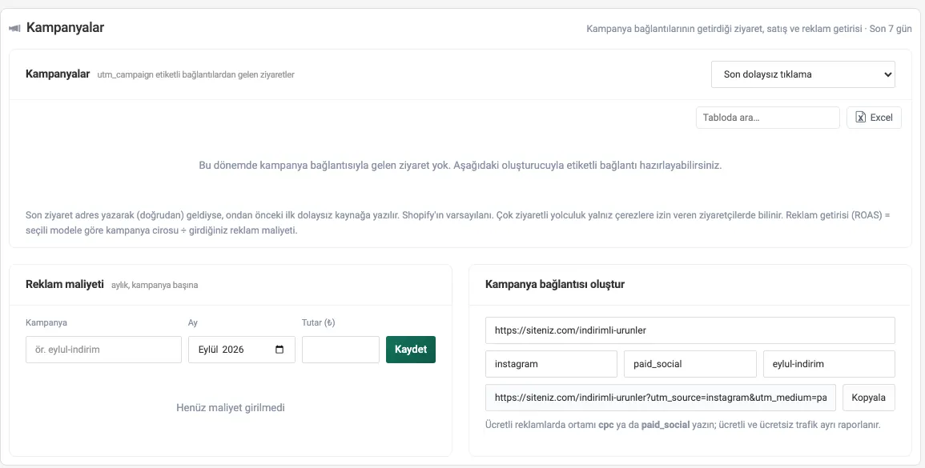Click the URL field 'https://siteniz.com/indirimli-urunler'
The height and width of the screenshot is (468, 925).
[x=690, y=330]
